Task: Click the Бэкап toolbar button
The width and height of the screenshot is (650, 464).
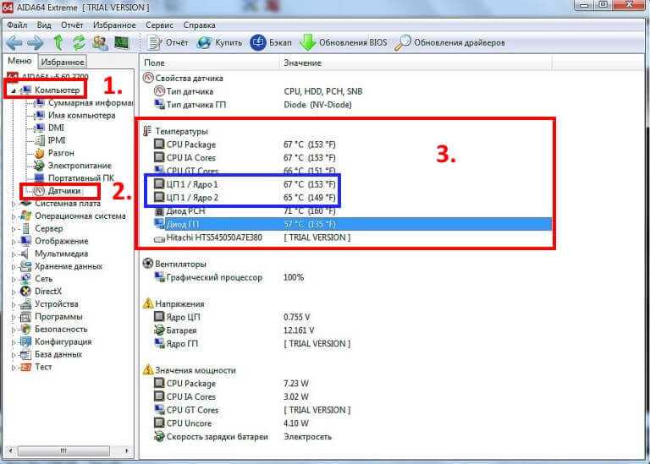Action: pyautogui.click(x=271, y=42)
